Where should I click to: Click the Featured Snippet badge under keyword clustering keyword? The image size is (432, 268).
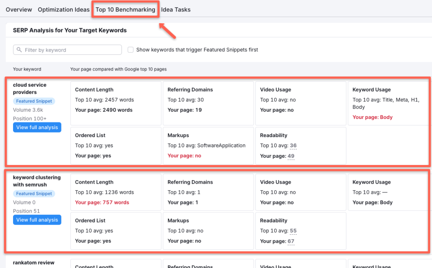[34, 193]
